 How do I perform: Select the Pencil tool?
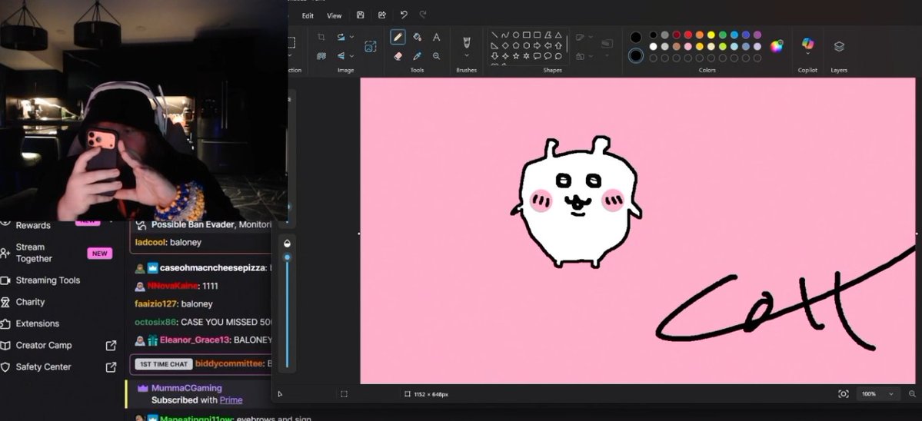398,37
